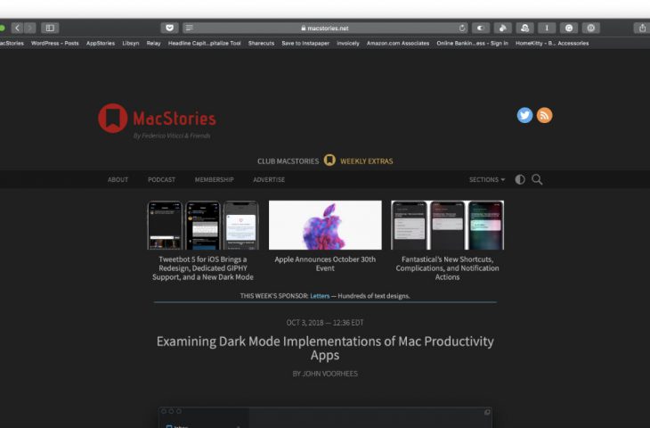Open the Tweetbot 5 article thumbnail
This screenshot has width=650, height=428.
point(203,225)
